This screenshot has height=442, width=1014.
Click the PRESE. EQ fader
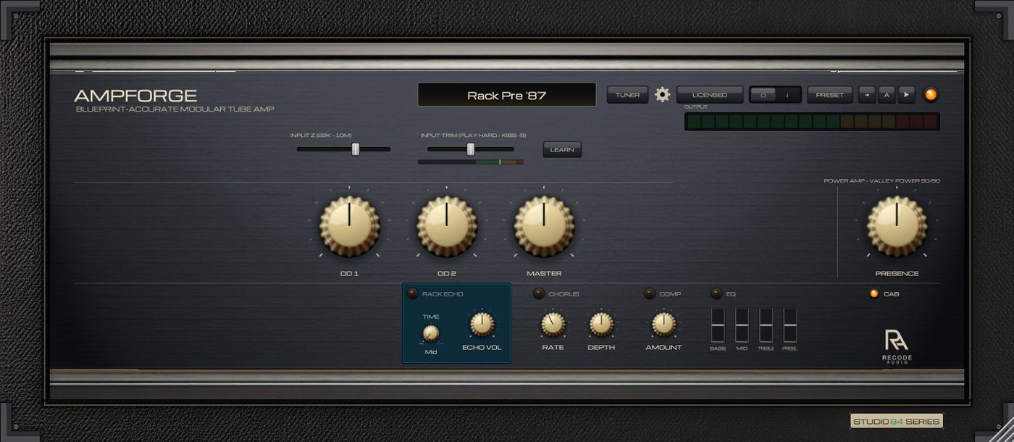tap(790, 325)
